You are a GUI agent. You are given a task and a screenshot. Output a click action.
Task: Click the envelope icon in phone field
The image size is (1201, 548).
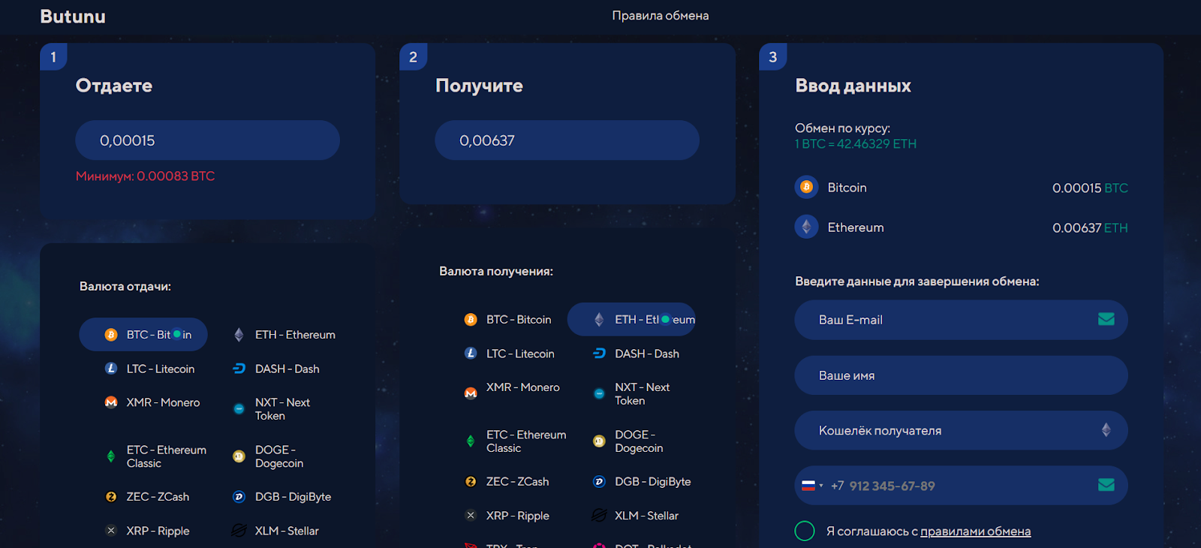pos(1106,485)
